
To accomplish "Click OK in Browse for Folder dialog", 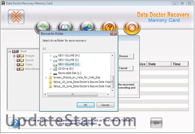I will click(x=86, y=105).
